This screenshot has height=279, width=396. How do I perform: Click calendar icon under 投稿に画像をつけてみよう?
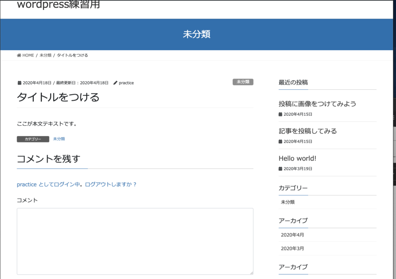click(x=280, y=115)
